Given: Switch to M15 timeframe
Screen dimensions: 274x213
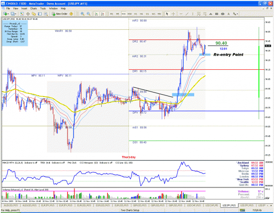Looking at the screenshot, I should (124, 14).
